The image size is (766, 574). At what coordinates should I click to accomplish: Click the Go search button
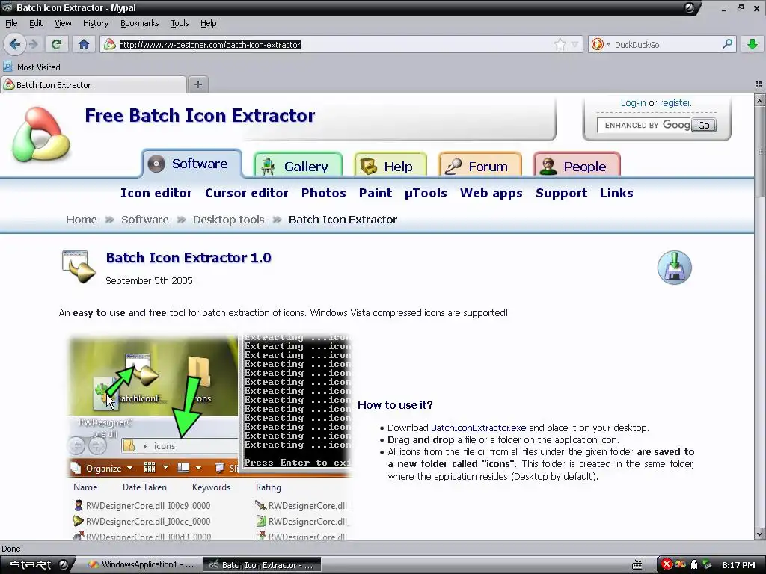coord(703,126)
